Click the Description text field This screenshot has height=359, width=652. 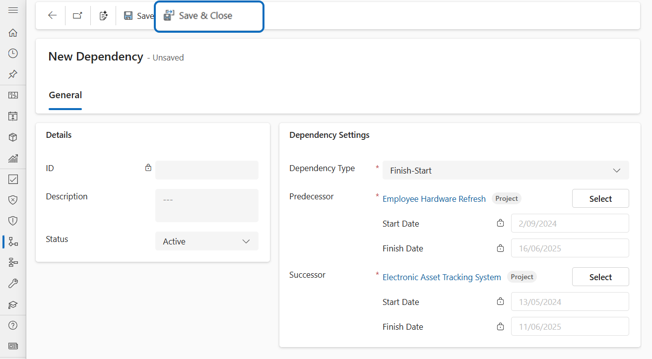206,205
